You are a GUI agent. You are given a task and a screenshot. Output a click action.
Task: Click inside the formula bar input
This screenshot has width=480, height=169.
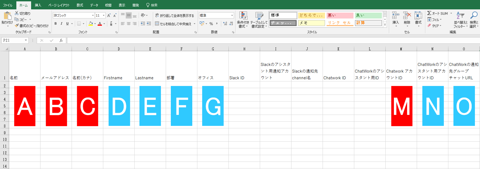click(x=273, y=41)
